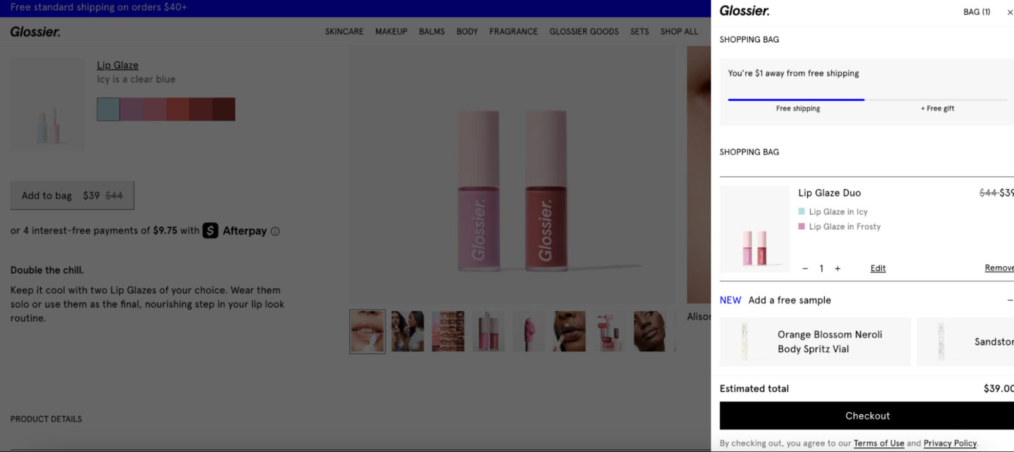Open the GLOSSIER GOODS menu
Image resolution: width=1014 pixels, height=452 pixels.
584,32
